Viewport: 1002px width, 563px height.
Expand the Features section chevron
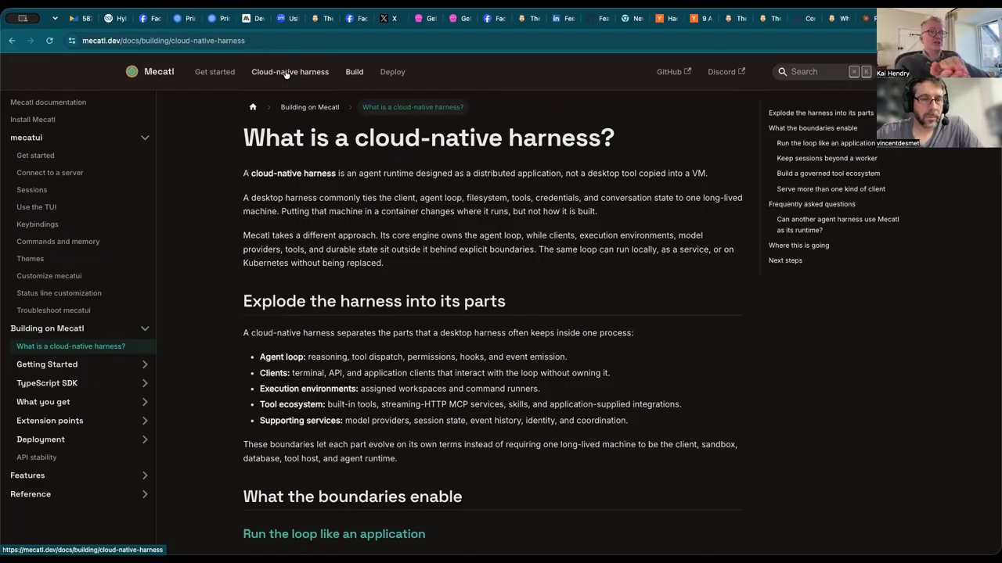[145, 475]
